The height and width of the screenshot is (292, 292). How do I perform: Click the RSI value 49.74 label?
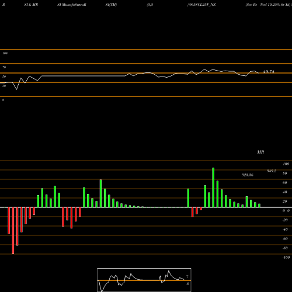[x=269, y=72]
